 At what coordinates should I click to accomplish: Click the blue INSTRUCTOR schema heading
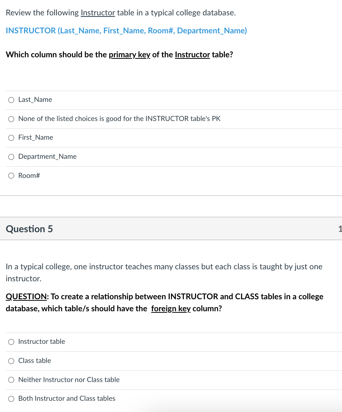126,30
